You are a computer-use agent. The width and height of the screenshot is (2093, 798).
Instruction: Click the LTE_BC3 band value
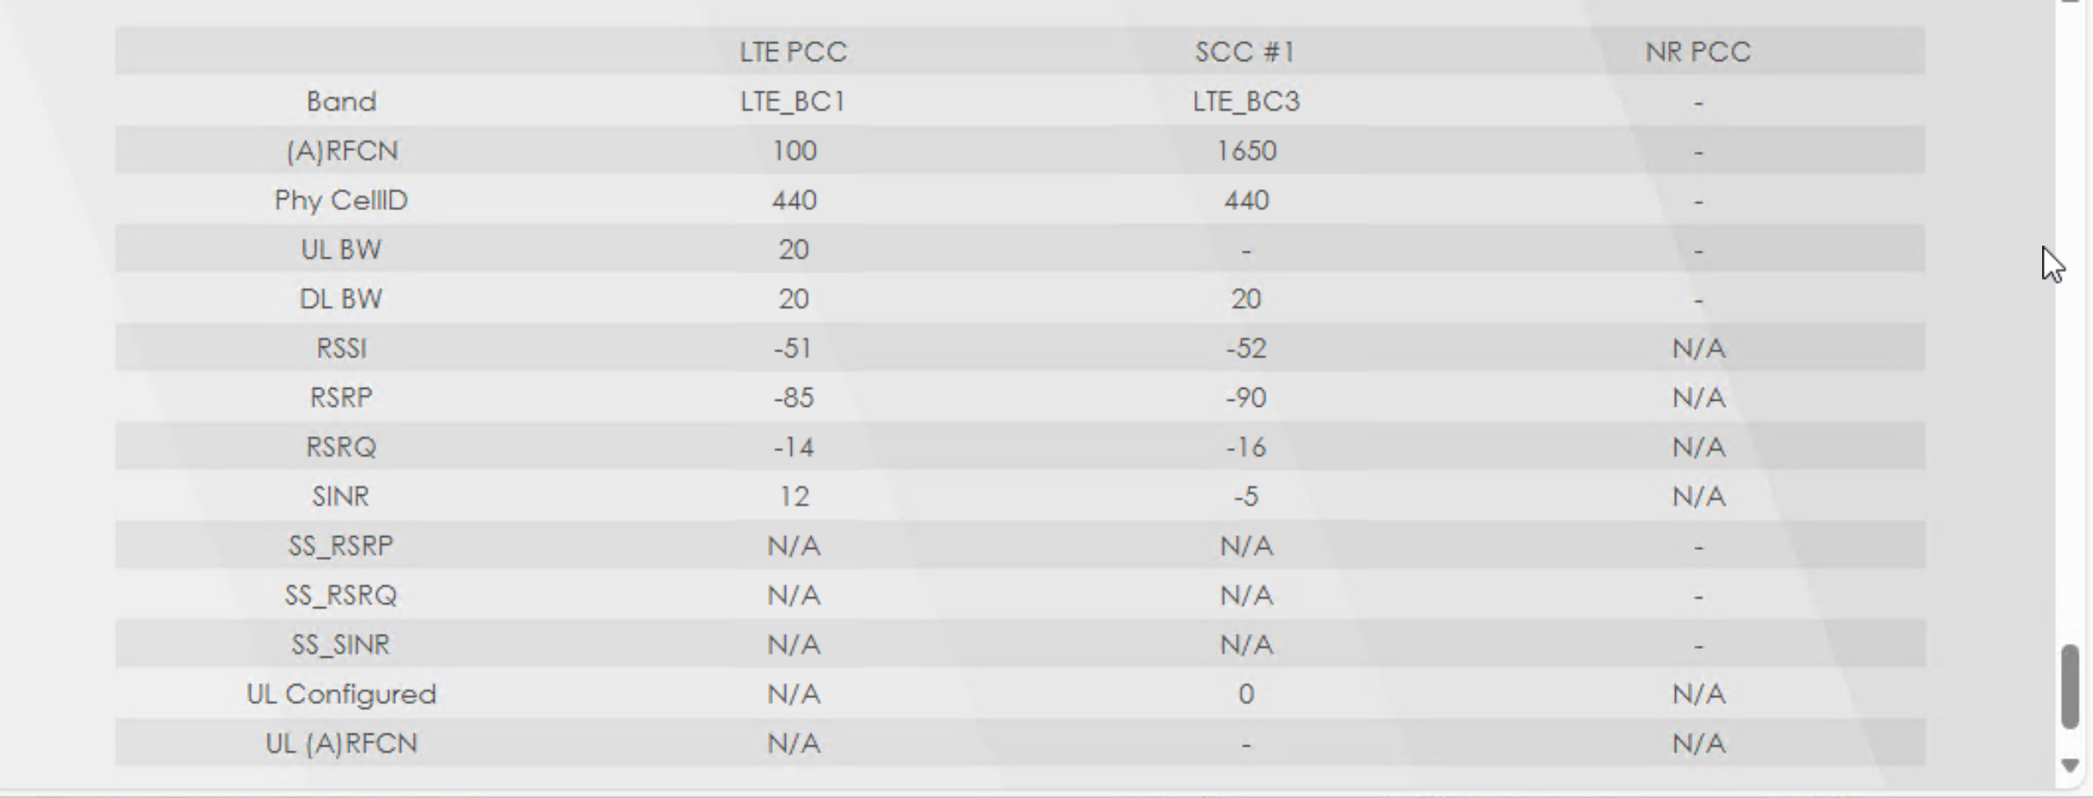1245,102
